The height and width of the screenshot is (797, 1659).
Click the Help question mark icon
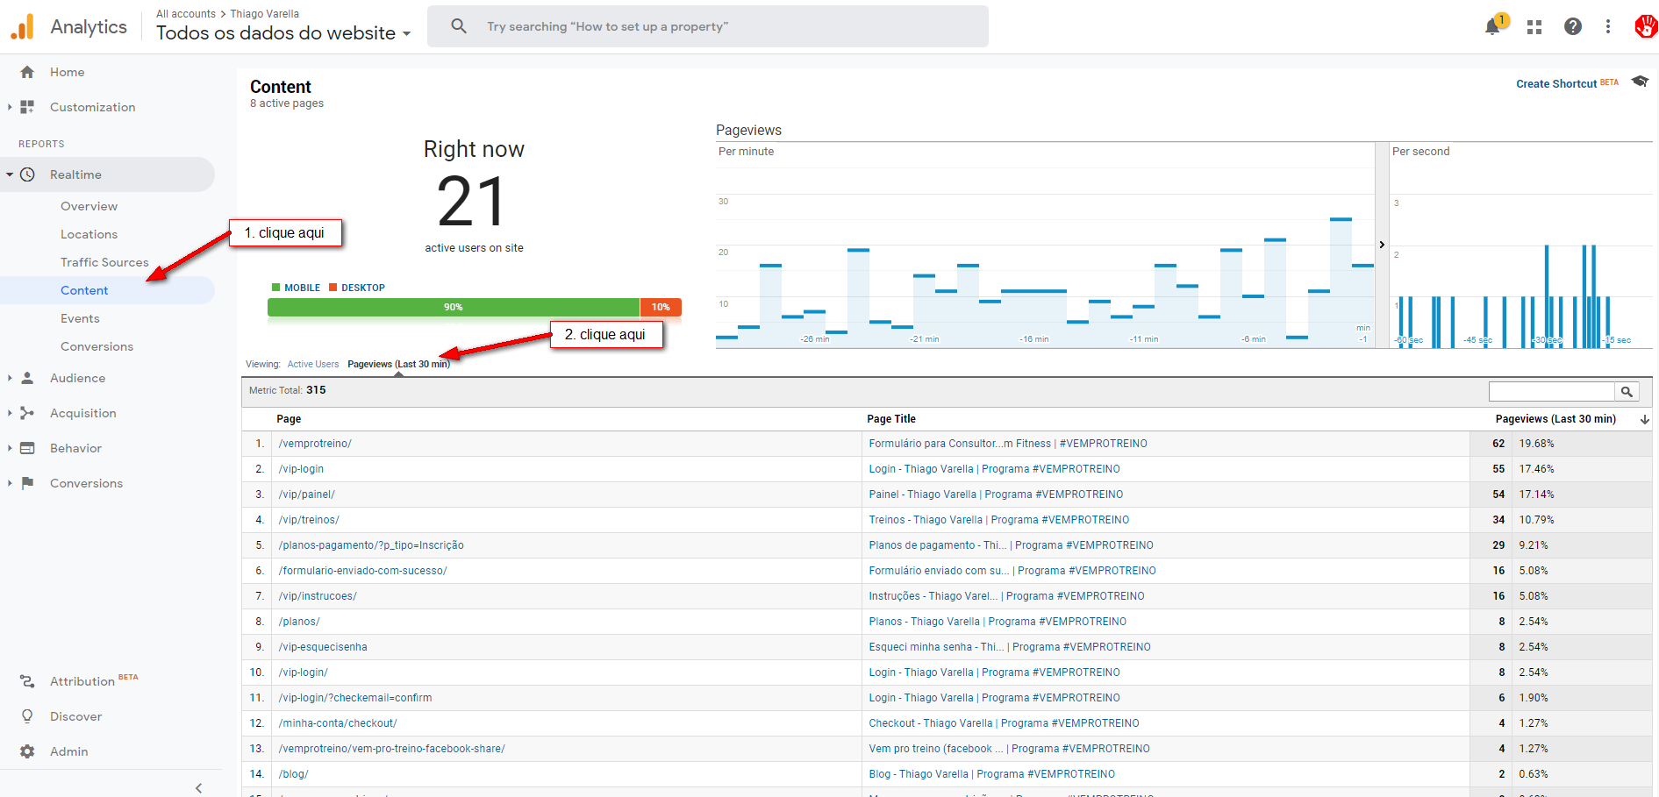coord(1573,27)
